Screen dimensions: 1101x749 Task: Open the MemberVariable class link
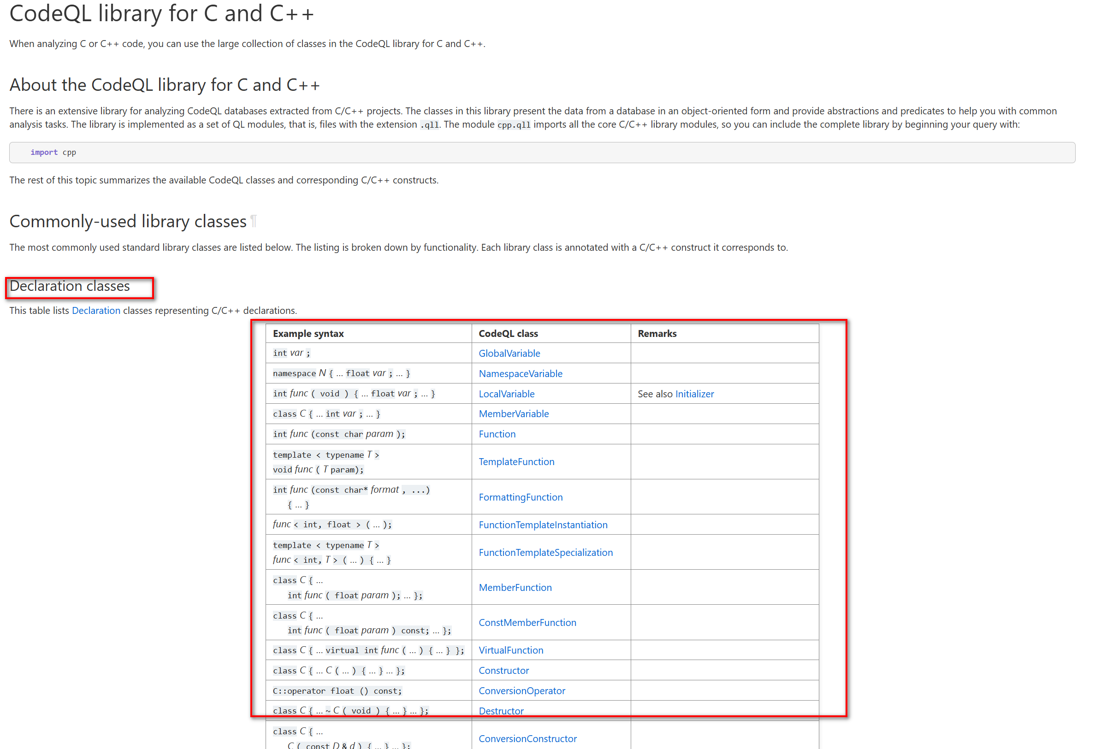[x=514, y=413]
